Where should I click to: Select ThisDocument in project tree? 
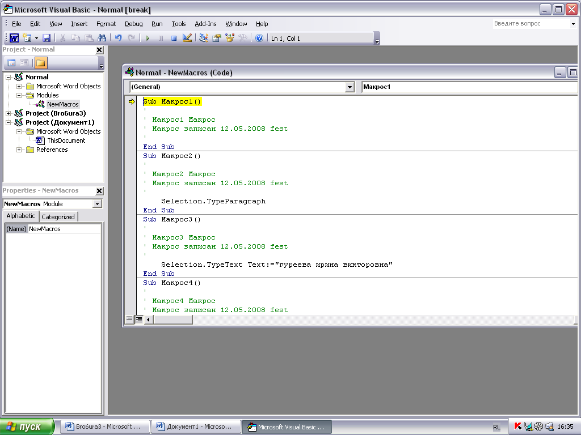(66, 140)
